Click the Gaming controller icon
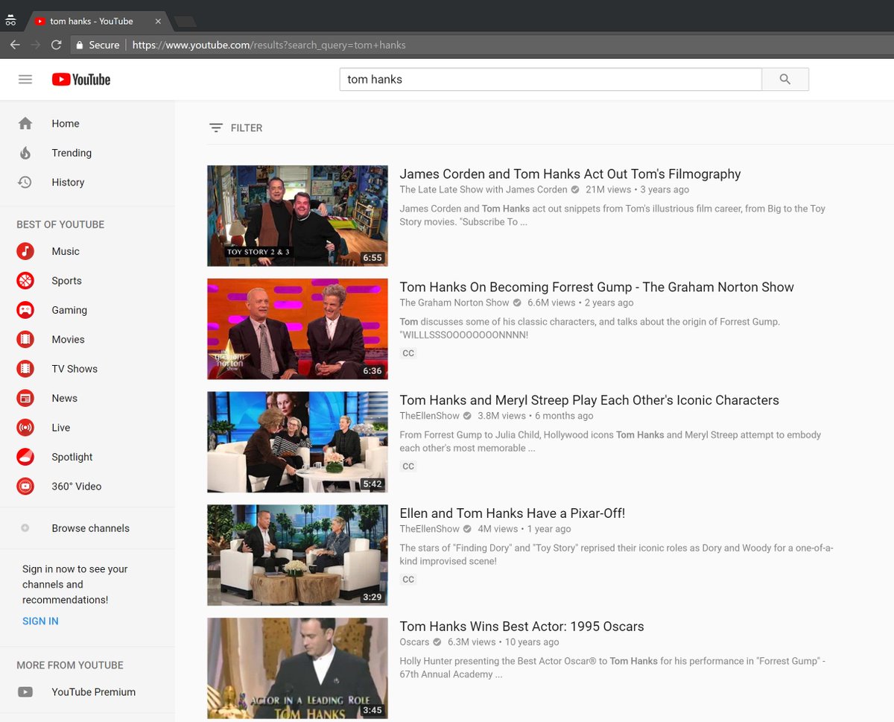Viewport: 894px width, 722px height. pyautogui.click(x=25, y=310)
